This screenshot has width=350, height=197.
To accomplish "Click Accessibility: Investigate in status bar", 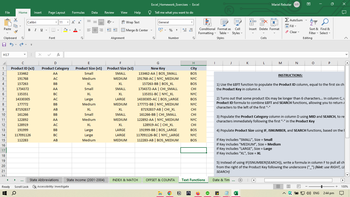I will coord(51,186).
